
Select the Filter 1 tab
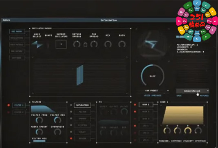tap(19, 105)
